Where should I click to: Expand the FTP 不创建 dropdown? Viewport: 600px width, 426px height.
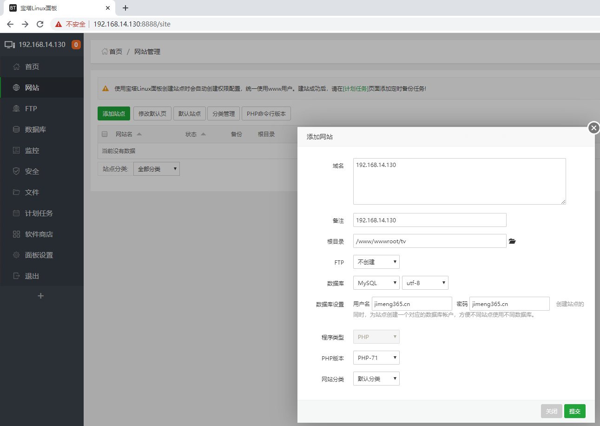point(376,262)
